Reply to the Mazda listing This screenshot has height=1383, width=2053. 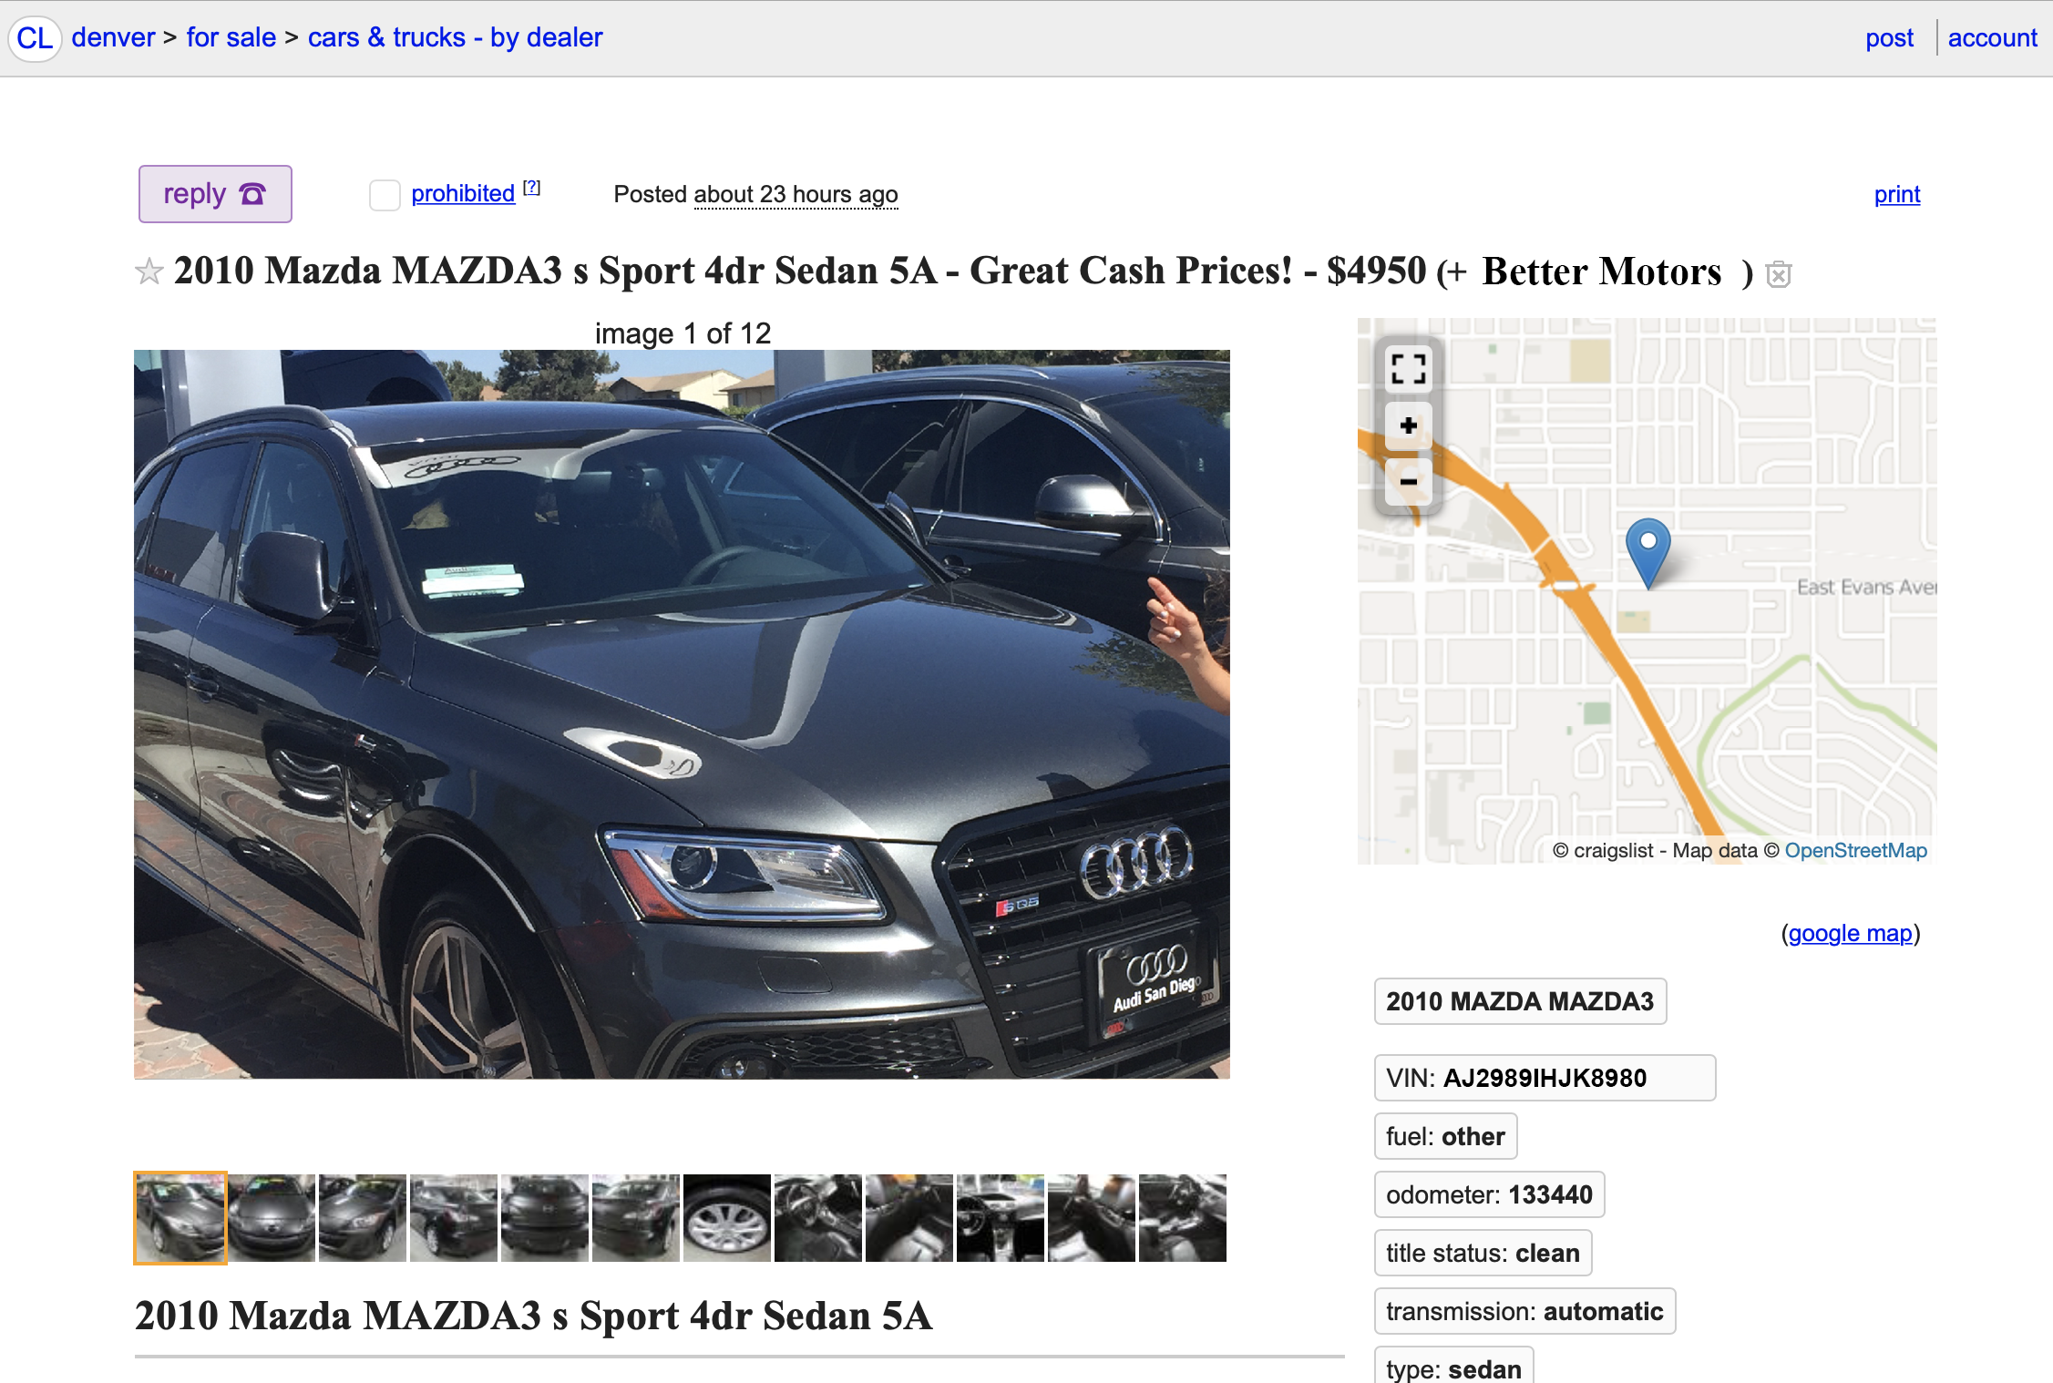pyautogui.click(x=215, y=194)
